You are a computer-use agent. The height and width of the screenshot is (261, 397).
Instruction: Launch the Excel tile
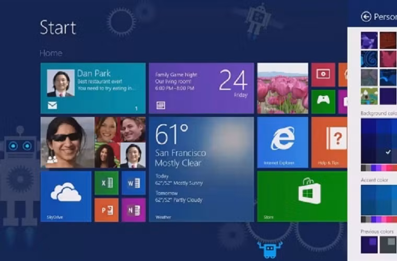click(x=107, y=183)
